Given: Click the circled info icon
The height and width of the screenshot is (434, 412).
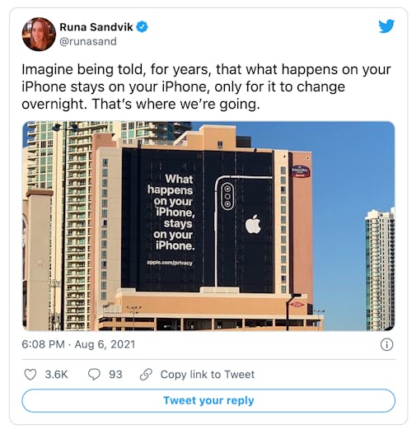Looking at the screenshot, I should tap(386, 344).
